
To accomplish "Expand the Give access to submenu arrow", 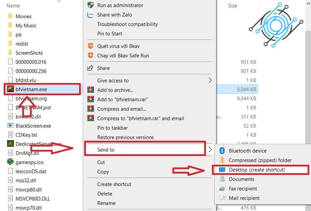I will [x=210, y=80].
